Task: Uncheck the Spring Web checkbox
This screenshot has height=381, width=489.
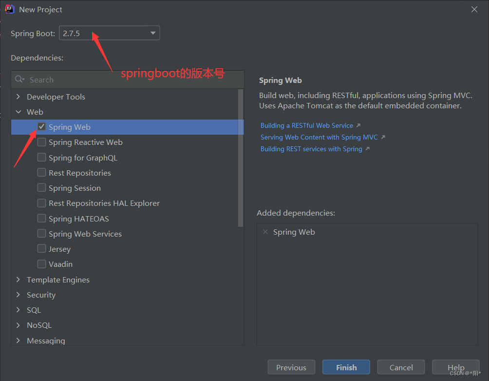Action: click(41, 127)
